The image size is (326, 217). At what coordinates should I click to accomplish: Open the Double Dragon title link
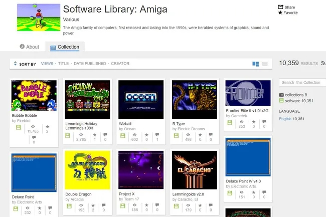78,194
